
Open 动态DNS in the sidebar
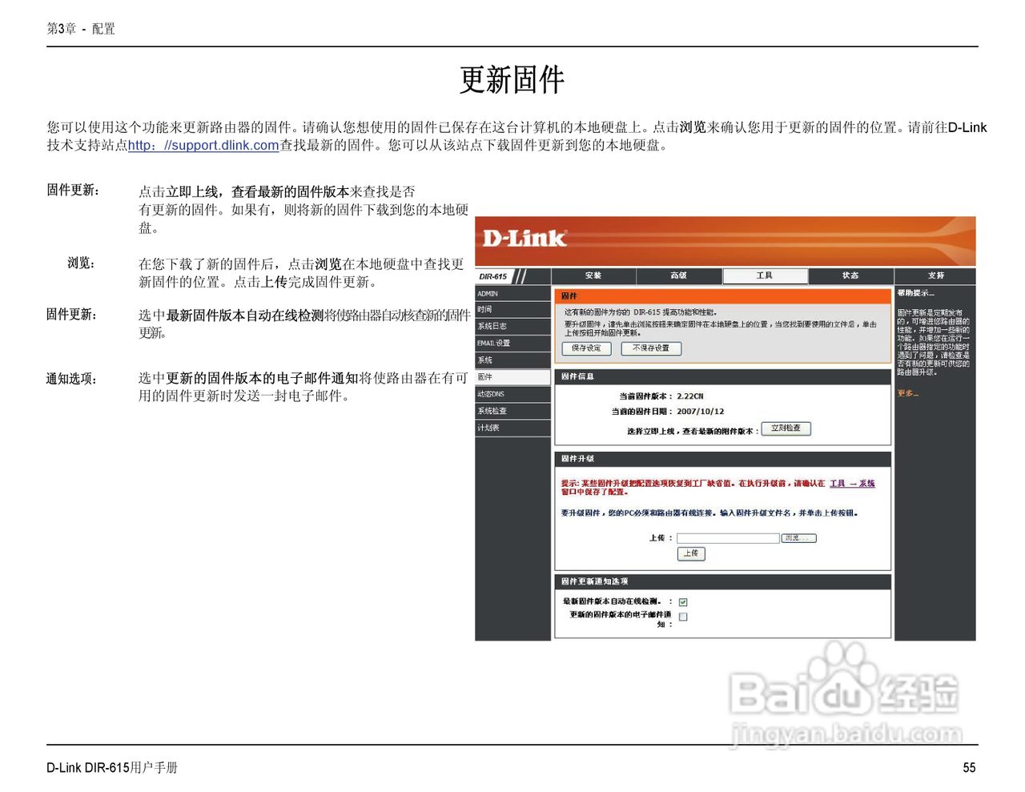512,394
